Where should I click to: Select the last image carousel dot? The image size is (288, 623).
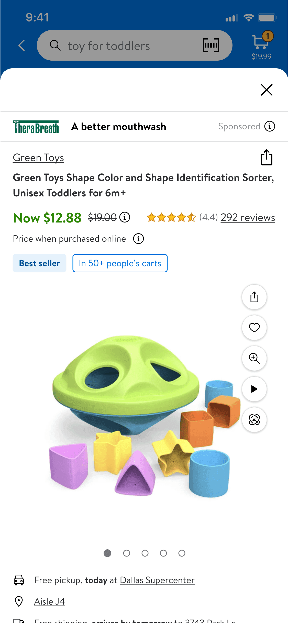182,553
